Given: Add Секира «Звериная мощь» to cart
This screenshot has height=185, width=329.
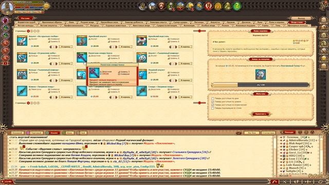Looking at the screenshot, I should [185, 97].
